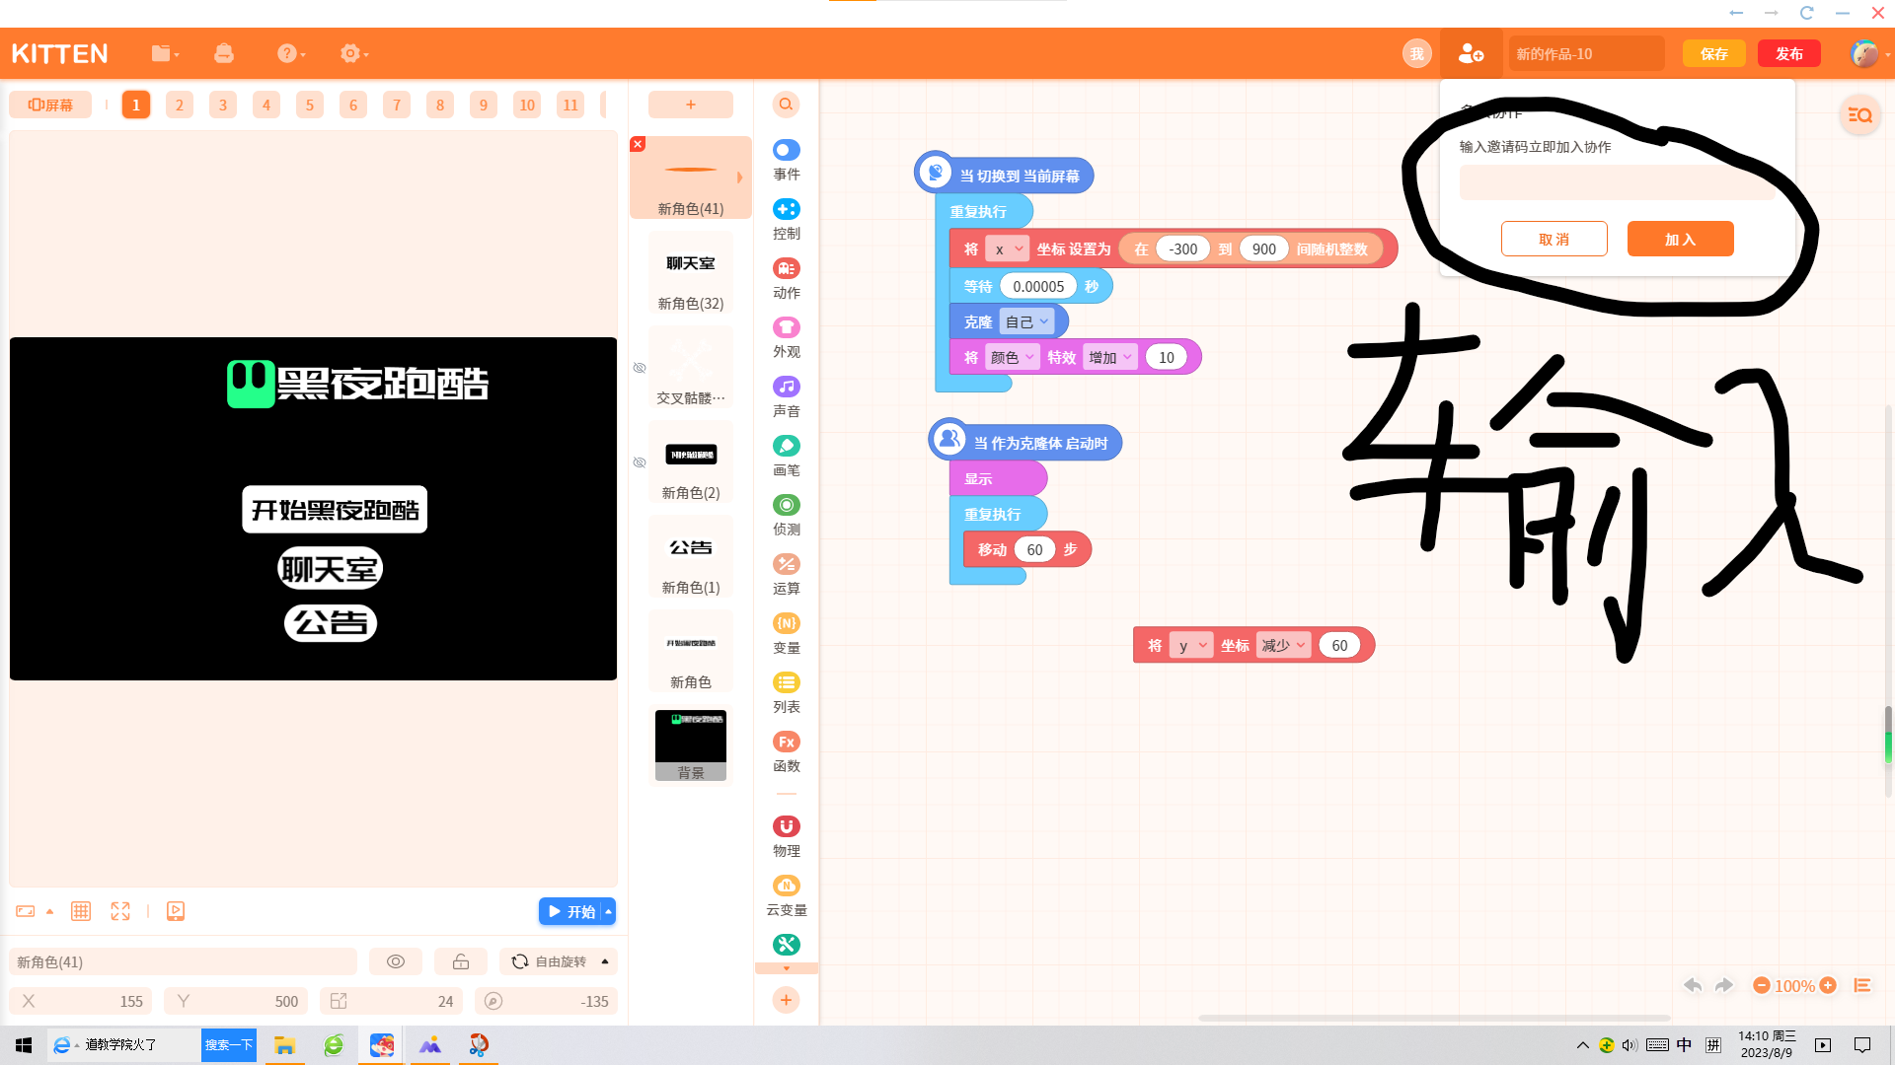Toggle the stage preview player icon
Viewport: 1895px width, 1065px height.
(x=176, y=911)
